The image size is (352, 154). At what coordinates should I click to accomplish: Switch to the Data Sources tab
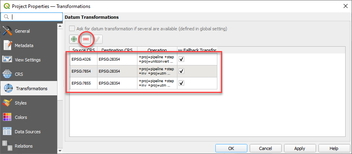tap(28, 132)
